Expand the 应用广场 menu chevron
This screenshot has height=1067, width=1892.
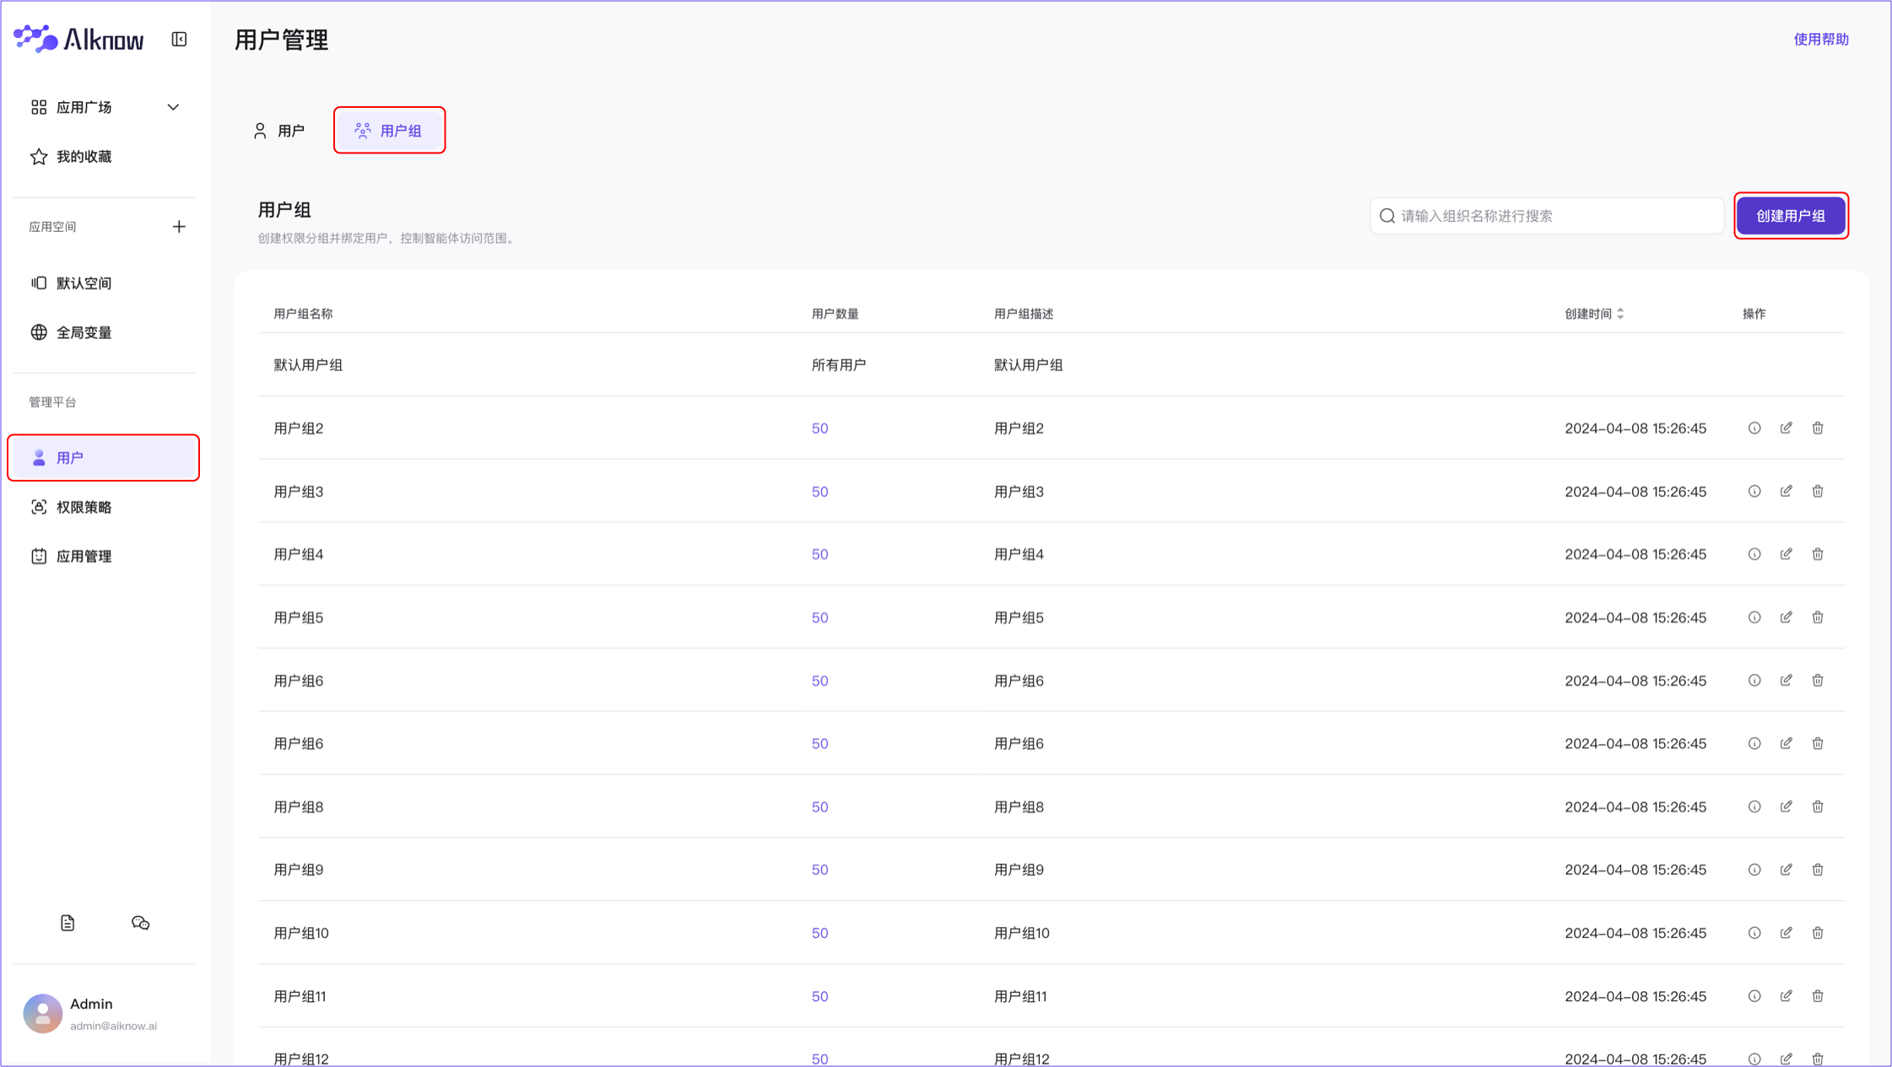point(173,107)
